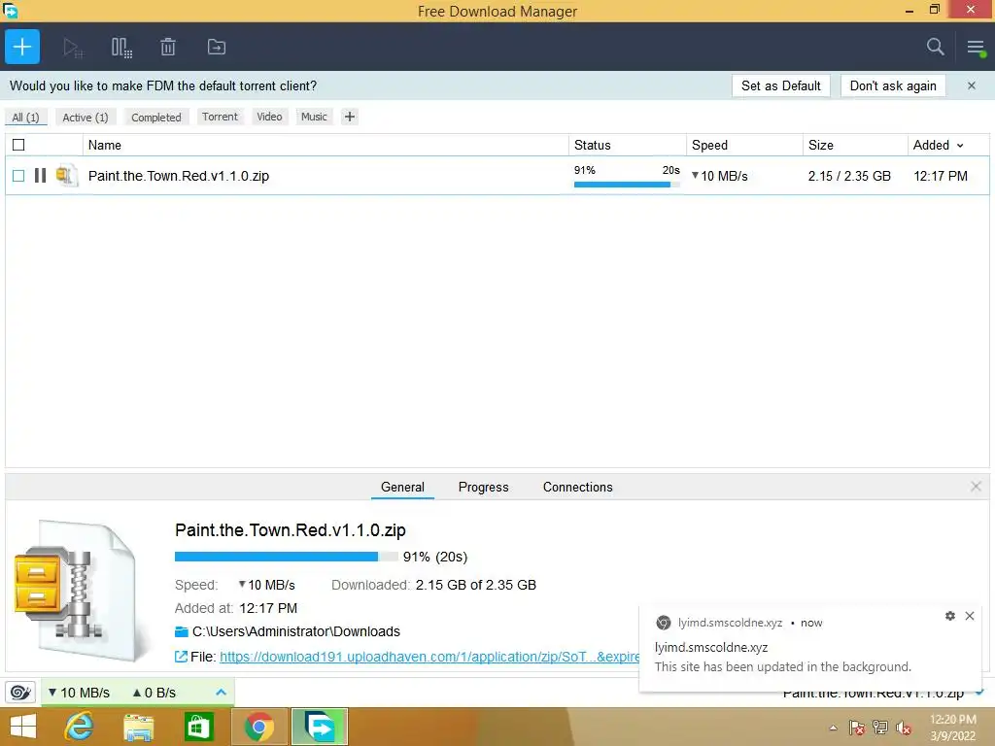
Task: Click the plus icon to add tag filter
Action: (350, 117)
